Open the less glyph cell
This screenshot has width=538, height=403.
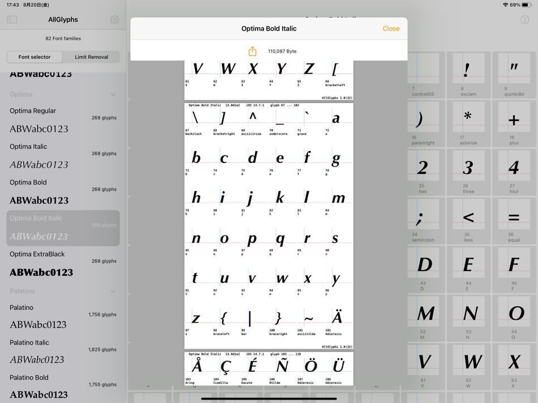click(468, 221)
